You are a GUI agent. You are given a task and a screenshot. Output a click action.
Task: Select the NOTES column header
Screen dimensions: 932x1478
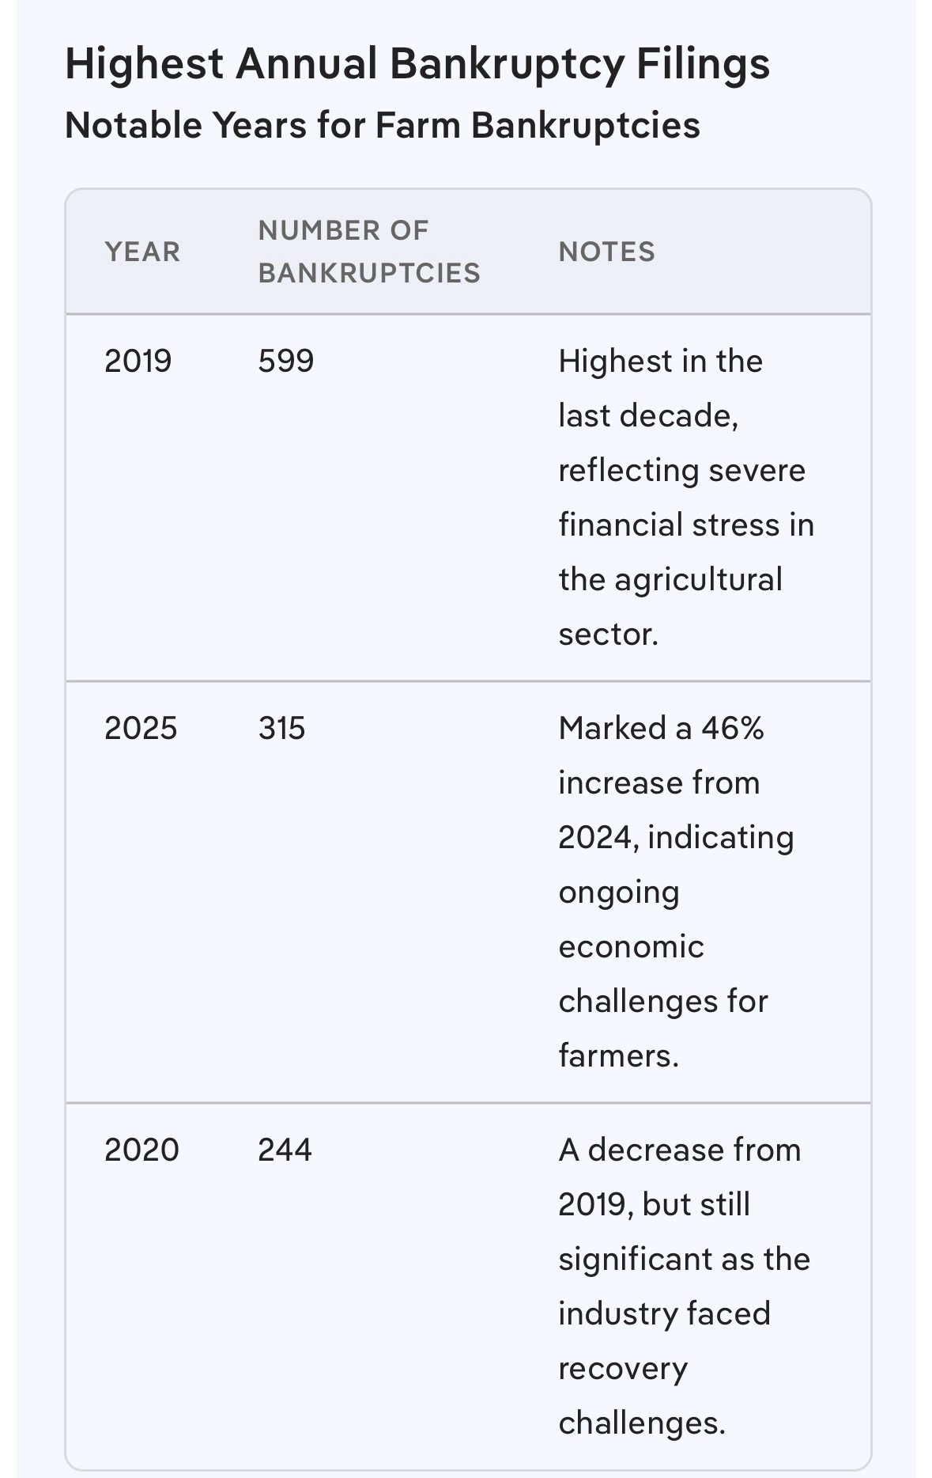pos(606,252)
